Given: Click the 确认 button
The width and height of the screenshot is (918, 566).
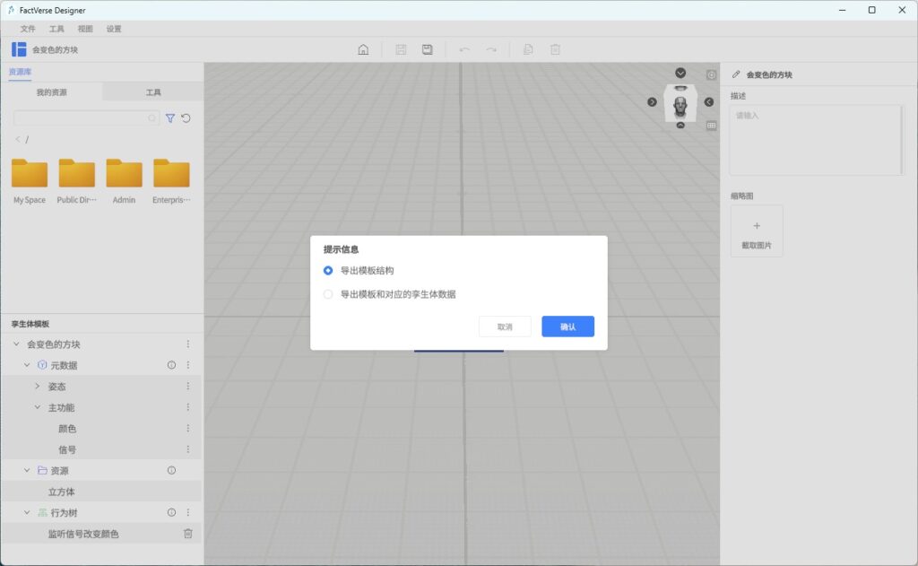Looking at the screenshot, I should (567, 327).
